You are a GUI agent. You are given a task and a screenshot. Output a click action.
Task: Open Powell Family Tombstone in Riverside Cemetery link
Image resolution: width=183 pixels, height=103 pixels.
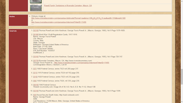(68, 6)
